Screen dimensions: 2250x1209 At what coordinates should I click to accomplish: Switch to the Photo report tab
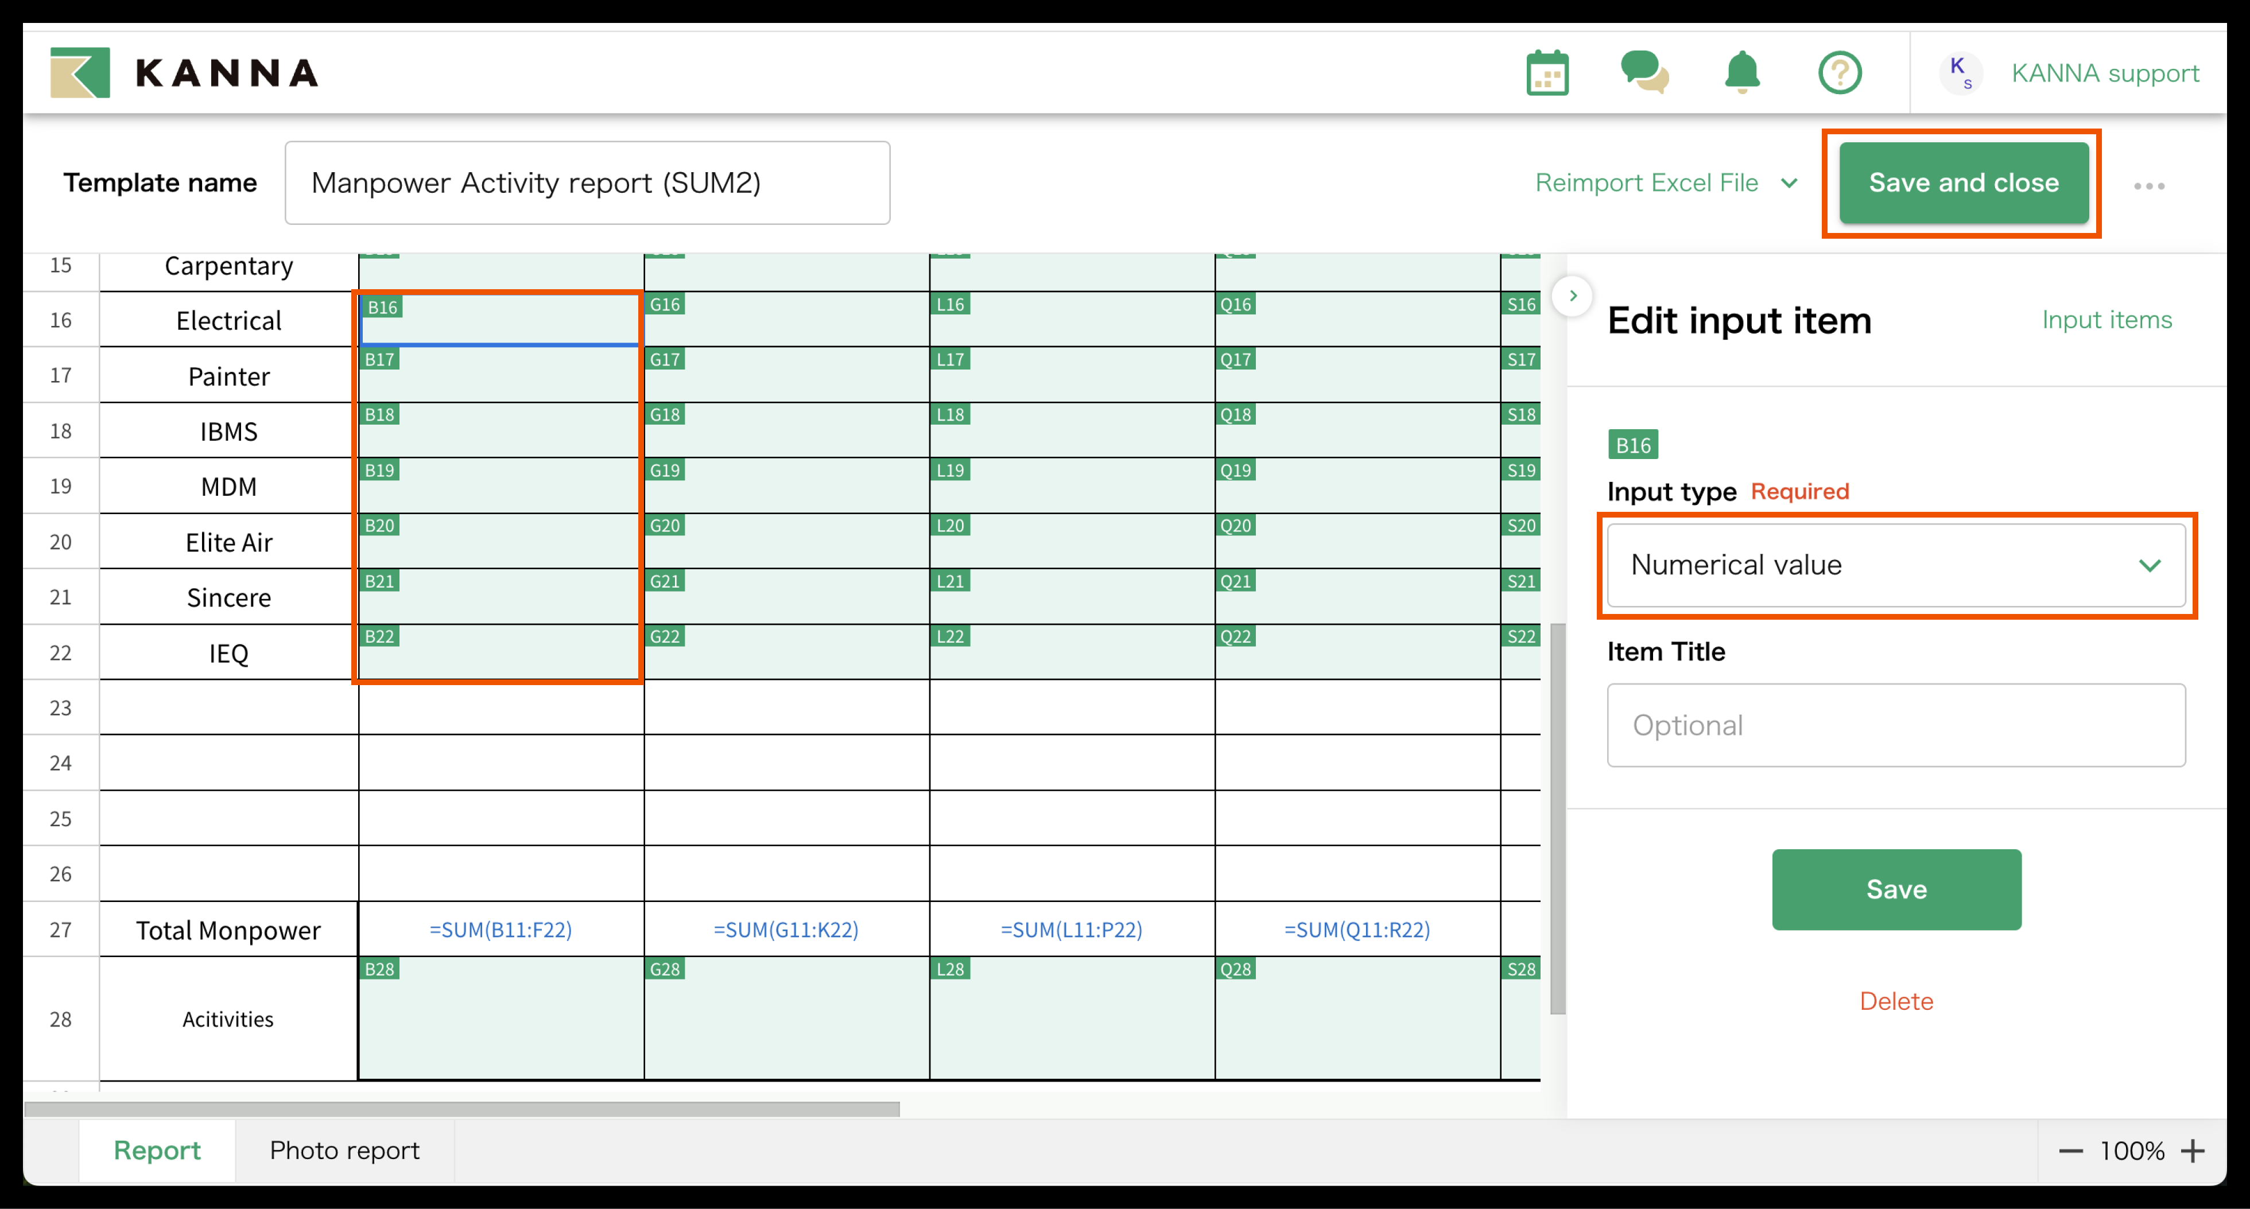click(x=344, y=1150)
